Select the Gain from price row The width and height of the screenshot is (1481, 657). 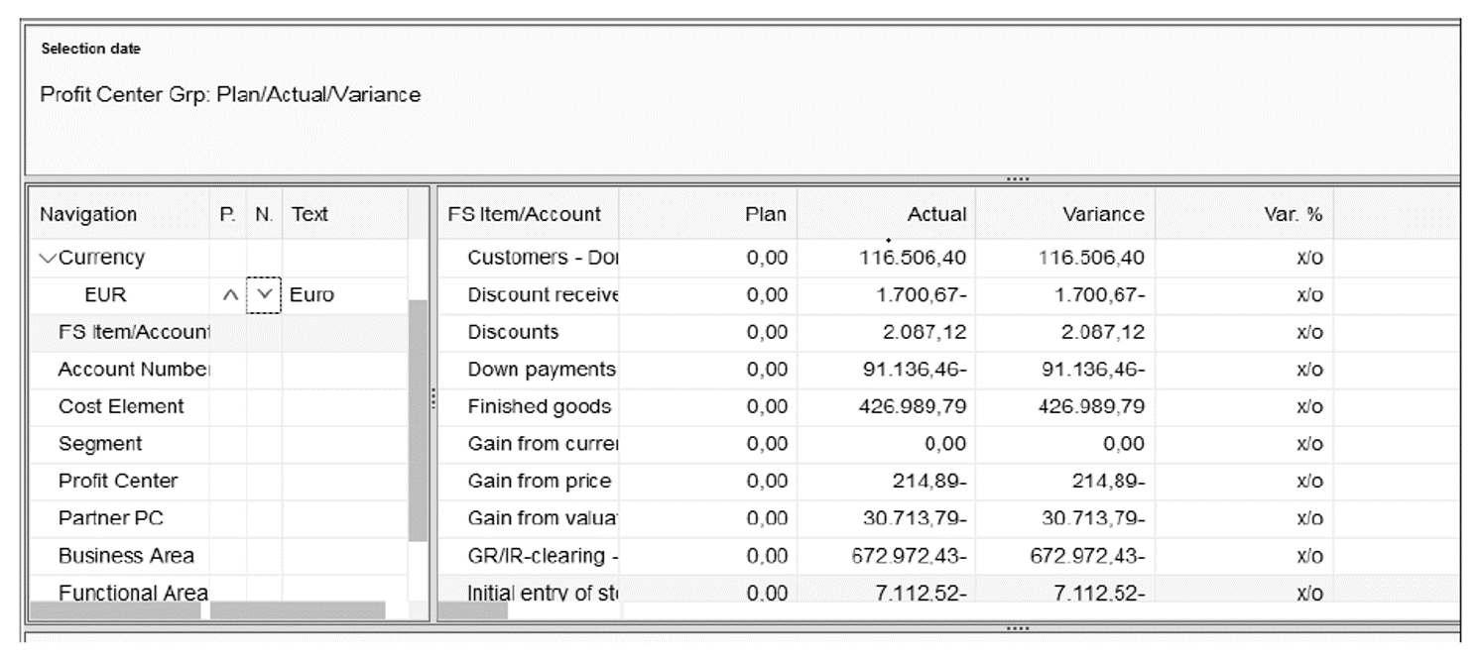539,481
